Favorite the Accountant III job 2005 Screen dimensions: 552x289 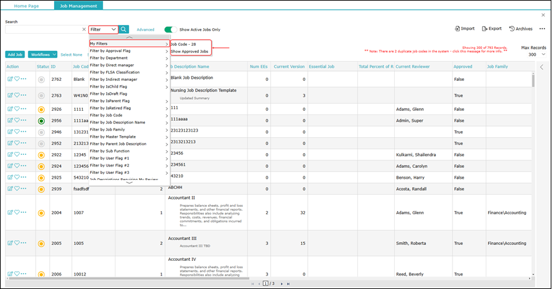click(x=17, y=242)
